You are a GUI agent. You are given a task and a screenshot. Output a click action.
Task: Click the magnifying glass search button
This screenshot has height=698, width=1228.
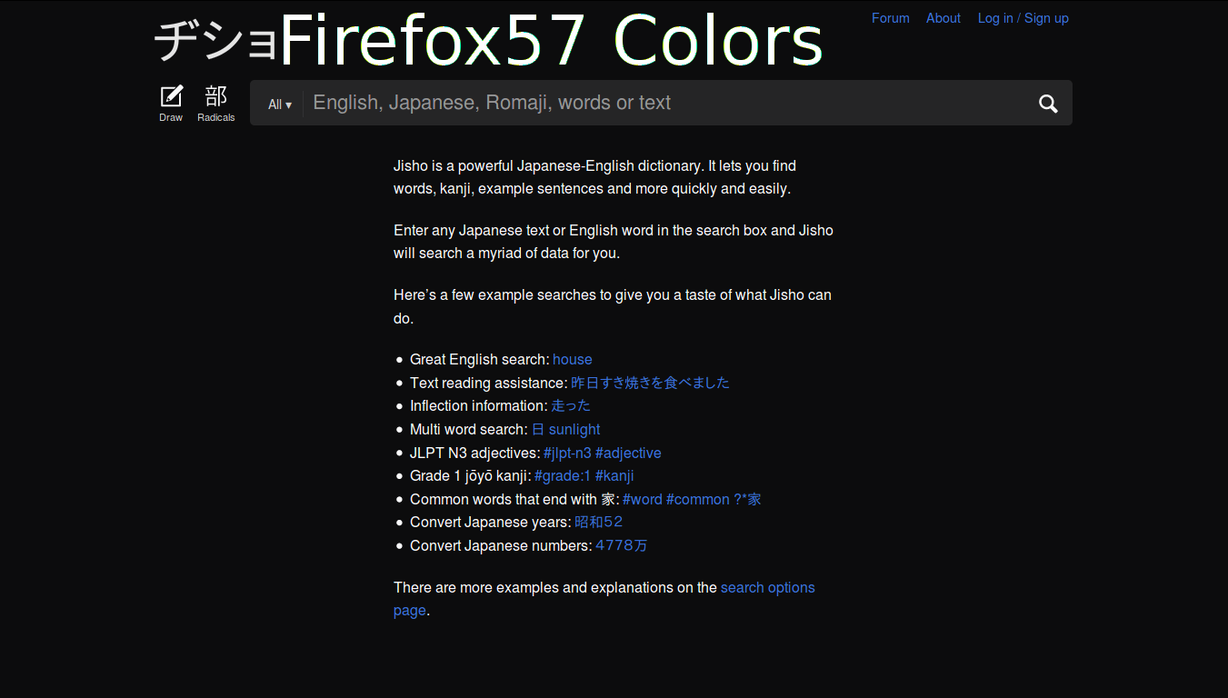[1048, 104]
